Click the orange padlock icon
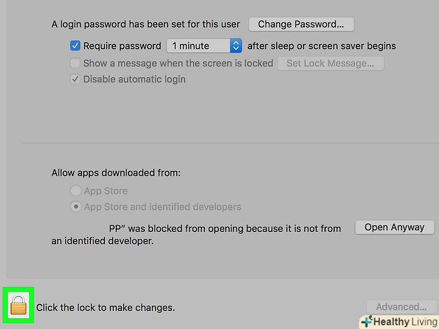 (19, 306)
